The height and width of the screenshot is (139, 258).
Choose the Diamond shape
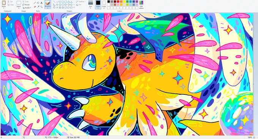tap(57, 5)
